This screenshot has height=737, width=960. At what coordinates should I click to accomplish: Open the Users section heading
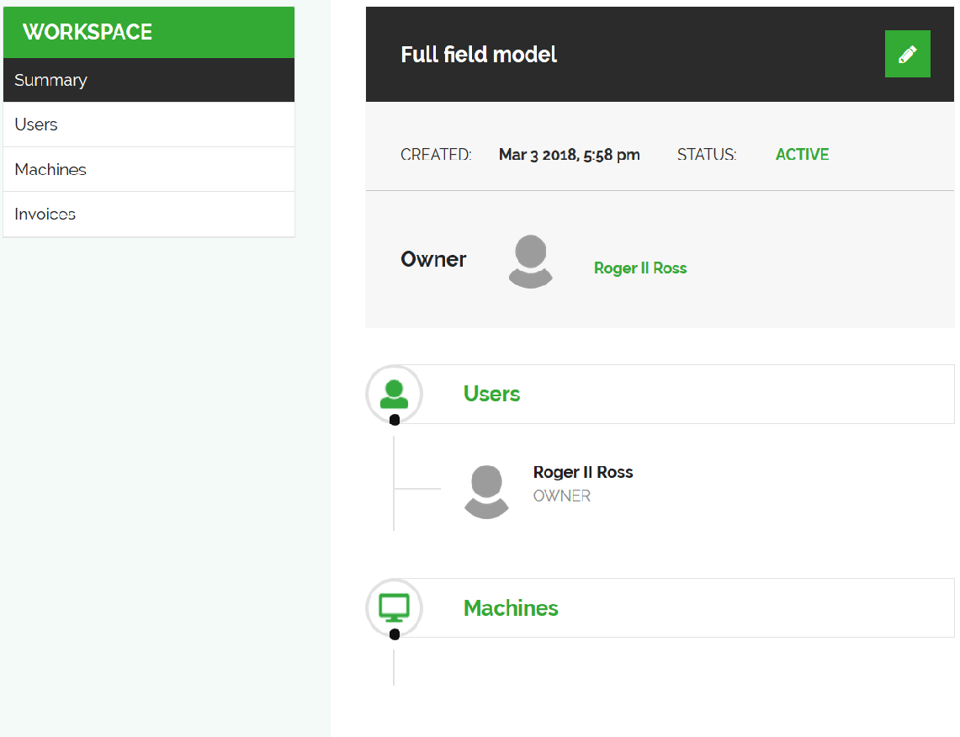point(491,394)
